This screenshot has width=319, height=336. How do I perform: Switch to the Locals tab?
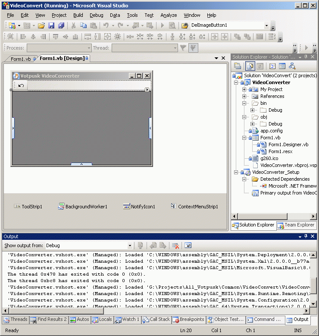[102, 320]
